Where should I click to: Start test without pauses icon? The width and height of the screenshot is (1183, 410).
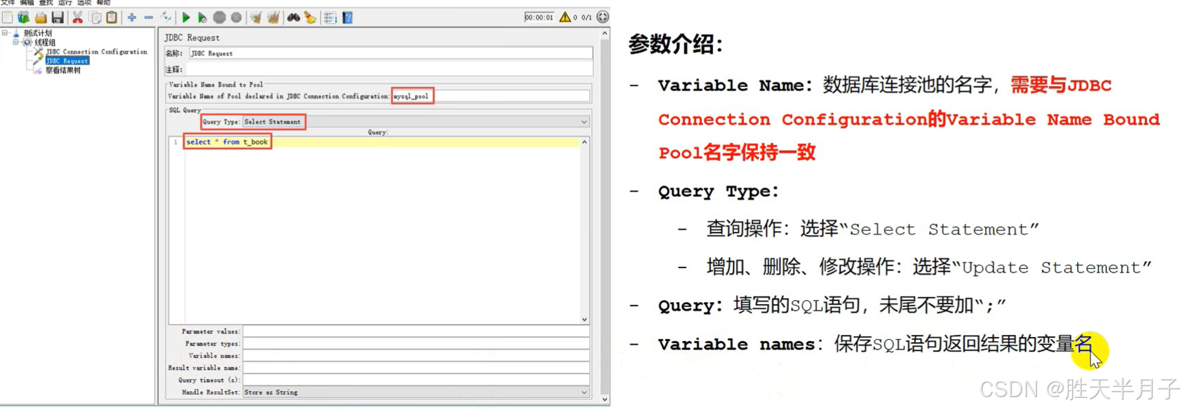202,17
